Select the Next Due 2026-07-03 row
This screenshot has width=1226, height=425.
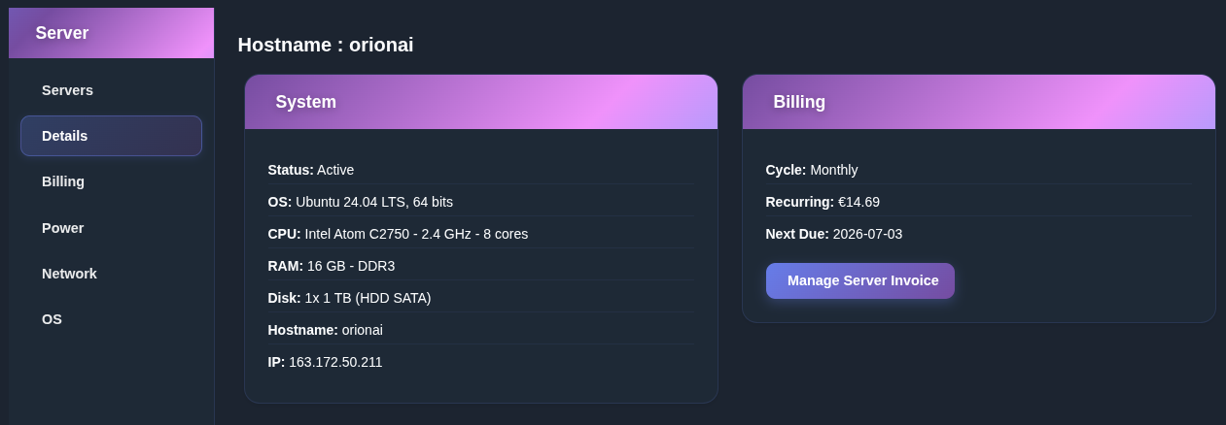click(978, 234)
